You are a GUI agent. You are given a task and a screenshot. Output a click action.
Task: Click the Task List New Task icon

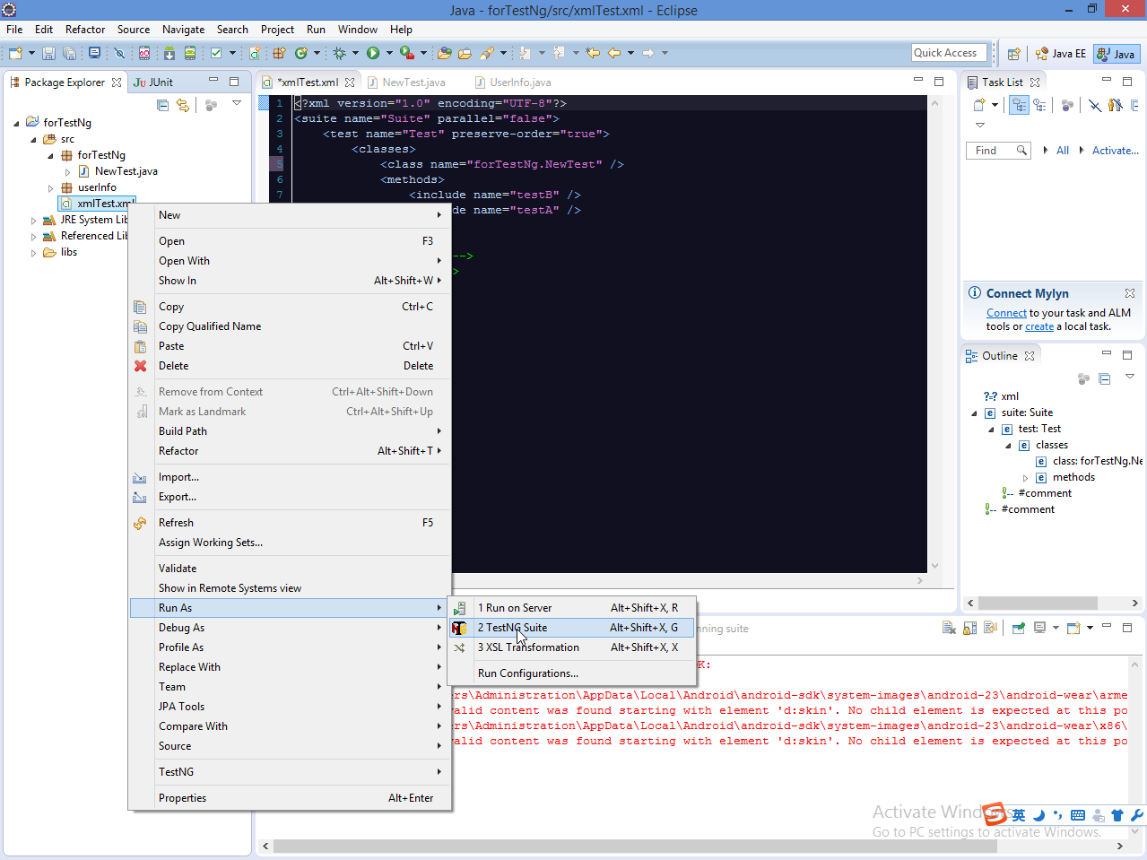(979, 105)
